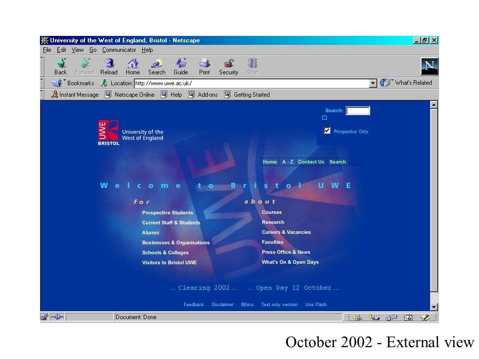This screenshot has height=359, width=479.
Task: Open What's On & Open Days link
Action: pos(290,262)
